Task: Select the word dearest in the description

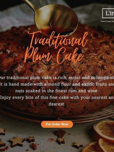Action: (57, 104)
